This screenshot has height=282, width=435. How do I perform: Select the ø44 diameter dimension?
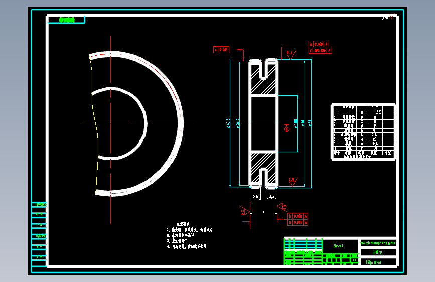click(310, 123)
